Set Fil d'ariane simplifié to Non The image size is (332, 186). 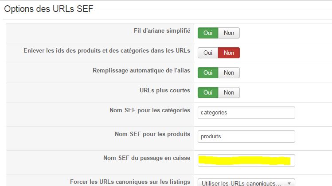click(229, 33)
